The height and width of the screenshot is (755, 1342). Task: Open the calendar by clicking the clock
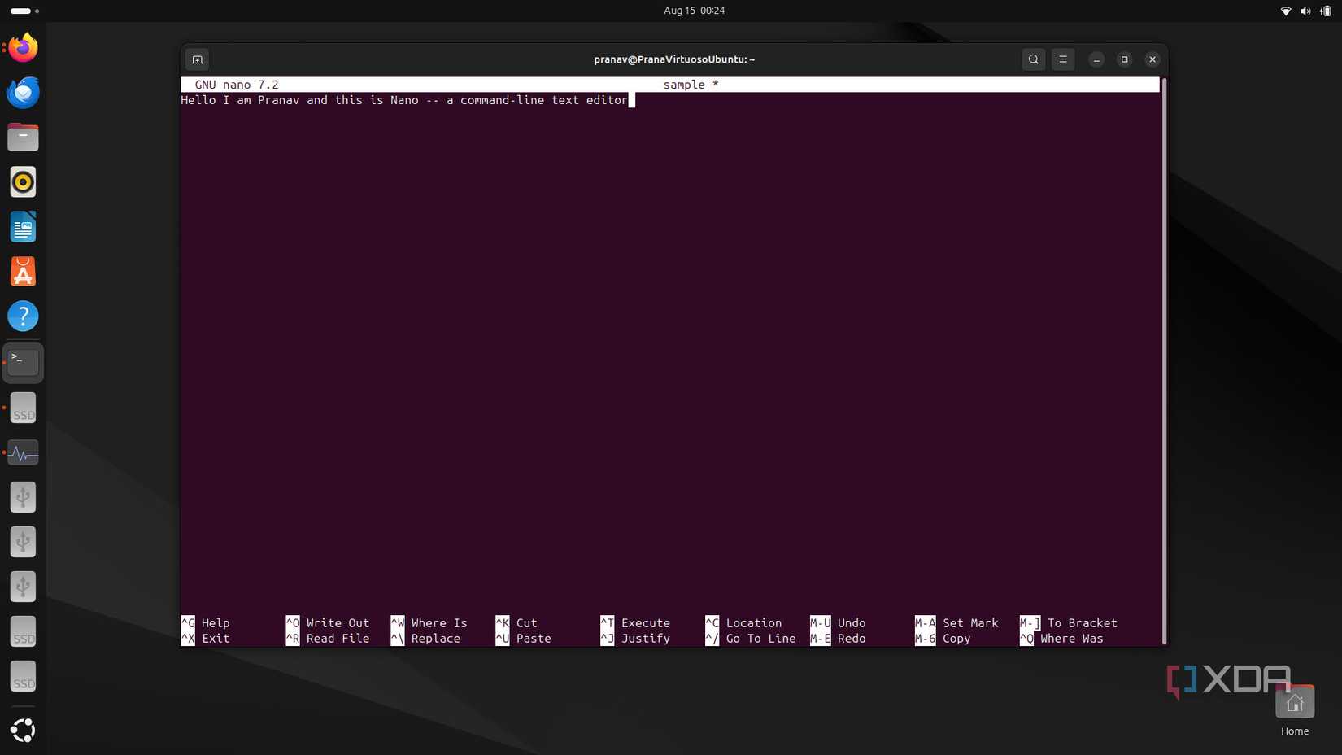point(693,11)
